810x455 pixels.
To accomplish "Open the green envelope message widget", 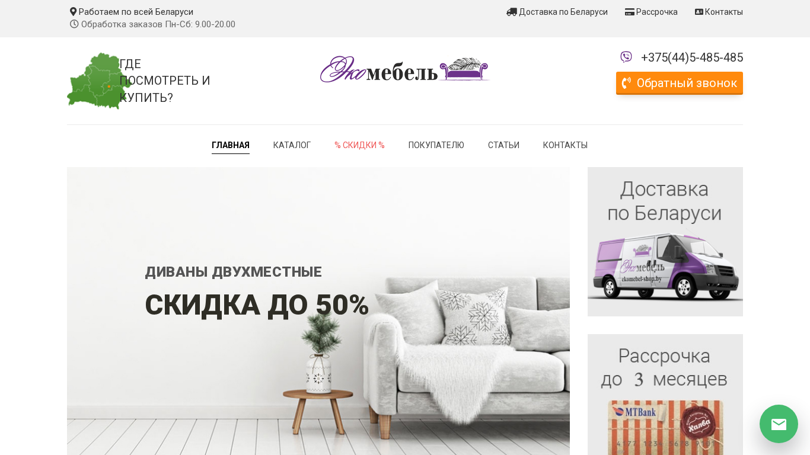I will click(x=779, y=424).
